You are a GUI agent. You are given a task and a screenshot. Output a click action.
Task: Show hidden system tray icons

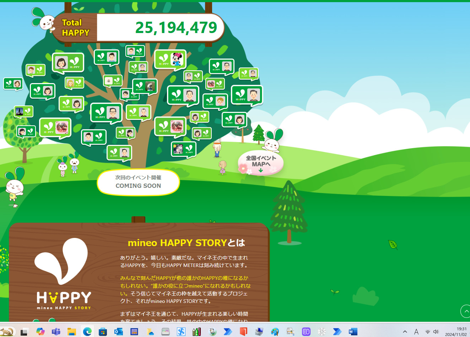(405, 332)
